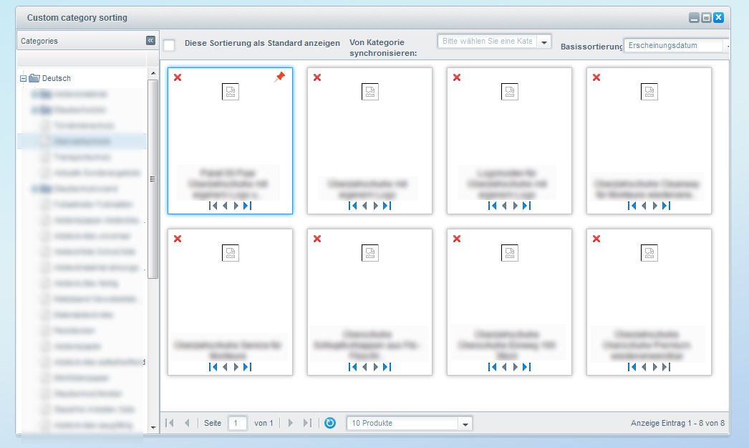Go to the next page of products
Image resolution: width=749 pixels, height=448 pixels.
(x=291, y=423)
